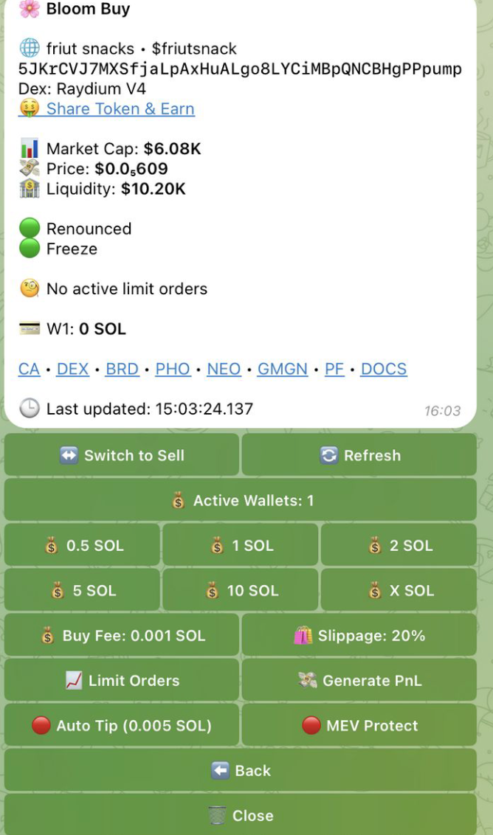
Task: Open the GMGN link
Action: (282, 369)
